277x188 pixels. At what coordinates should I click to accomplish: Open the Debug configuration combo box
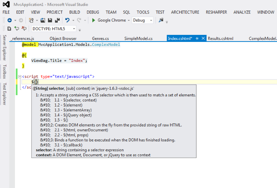pyautogui.click(x=143, y=20)
